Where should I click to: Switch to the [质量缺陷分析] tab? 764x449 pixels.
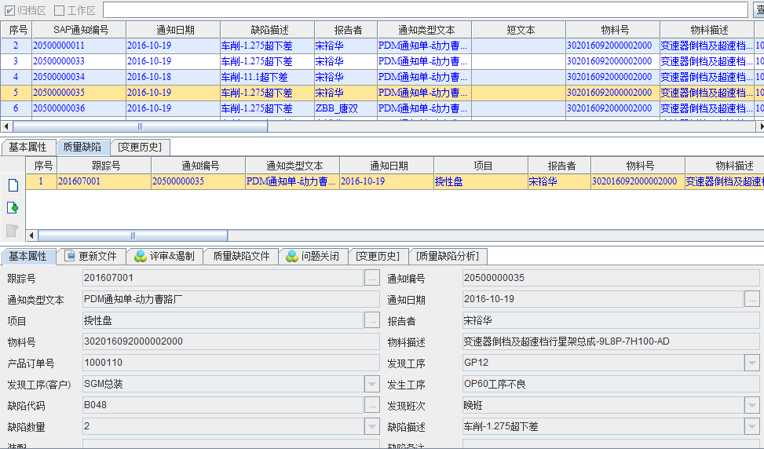(447, 256)
